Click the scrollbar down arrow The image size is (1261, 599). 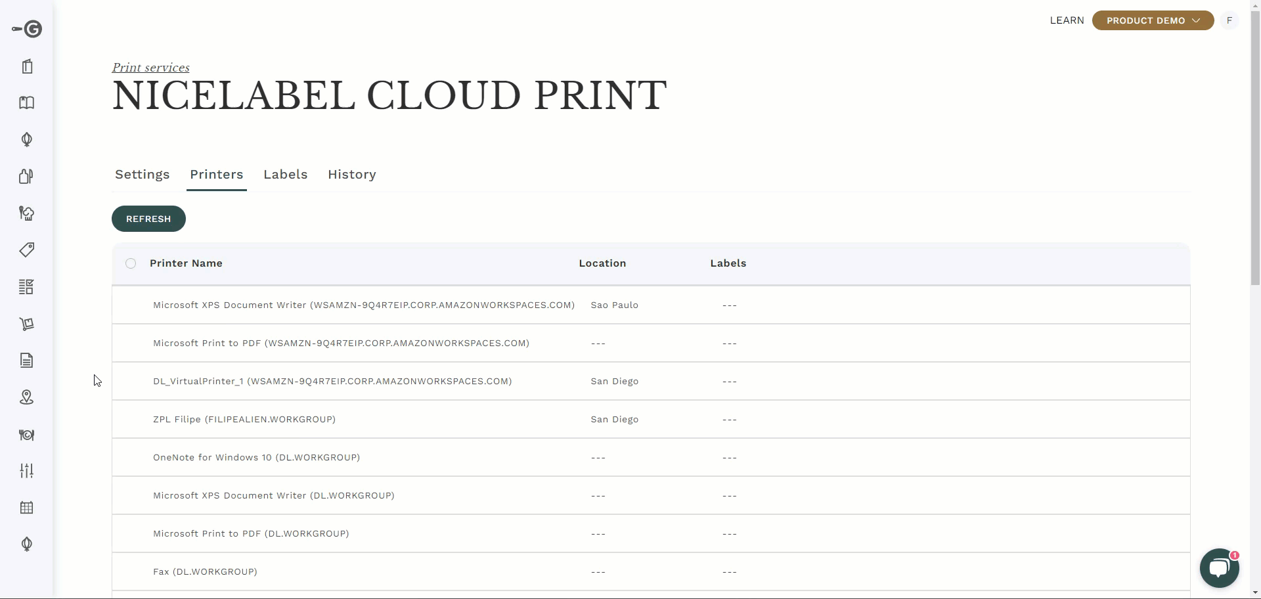(1255, 594)
